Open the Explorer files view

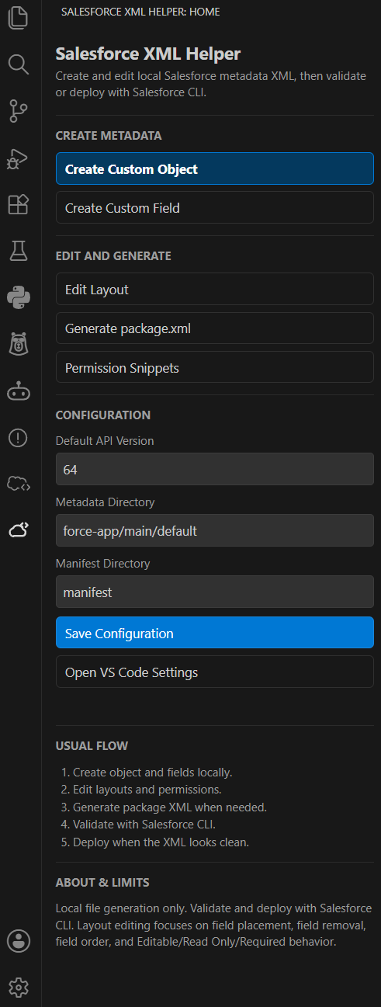pos(18,17)
